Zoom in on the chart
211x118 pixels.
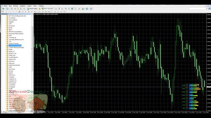[x=66, y=9]
